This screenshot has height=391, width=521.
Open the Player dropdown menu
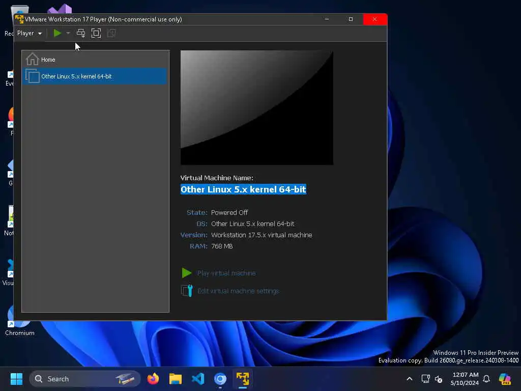click(x=29, y=33)
